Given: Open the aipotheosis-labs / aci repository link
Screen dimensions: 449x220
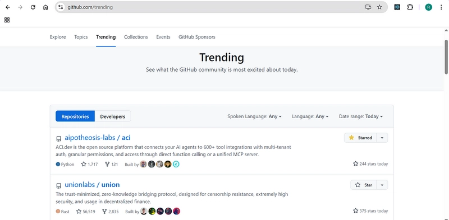Looking at the screenshot, I should (98, 138).
